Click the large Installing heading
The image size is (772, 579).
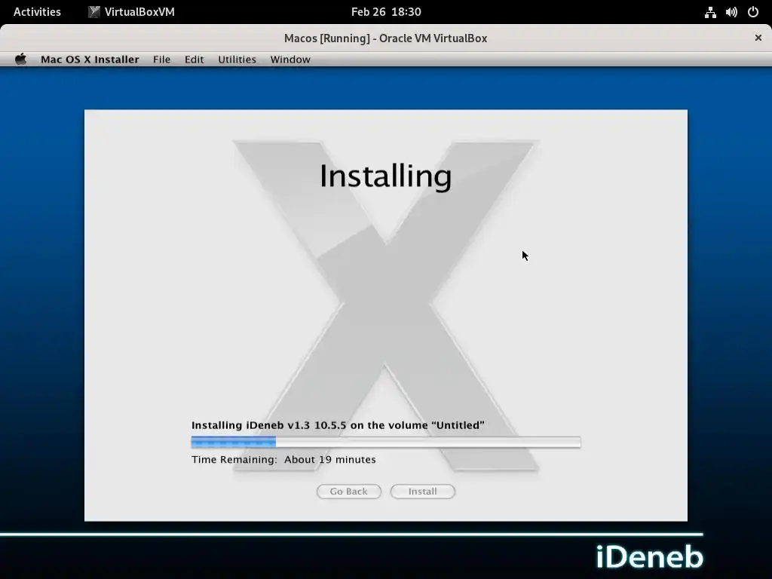(x=385, y=176)
